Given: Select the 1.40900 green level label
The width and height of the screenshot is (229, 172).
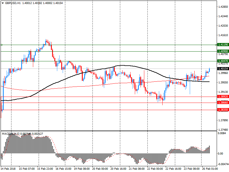Looking at the screenshot, I should [223, 51].
